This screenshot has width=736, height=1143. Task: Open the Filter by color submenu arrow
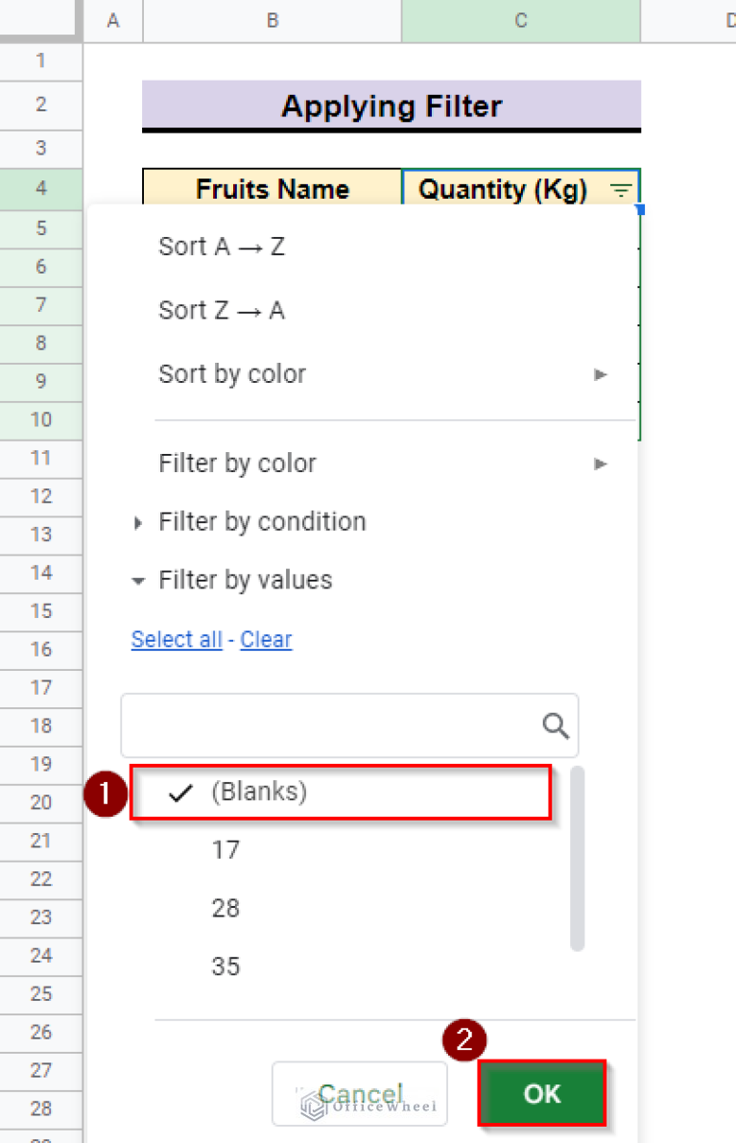point(601,464)
